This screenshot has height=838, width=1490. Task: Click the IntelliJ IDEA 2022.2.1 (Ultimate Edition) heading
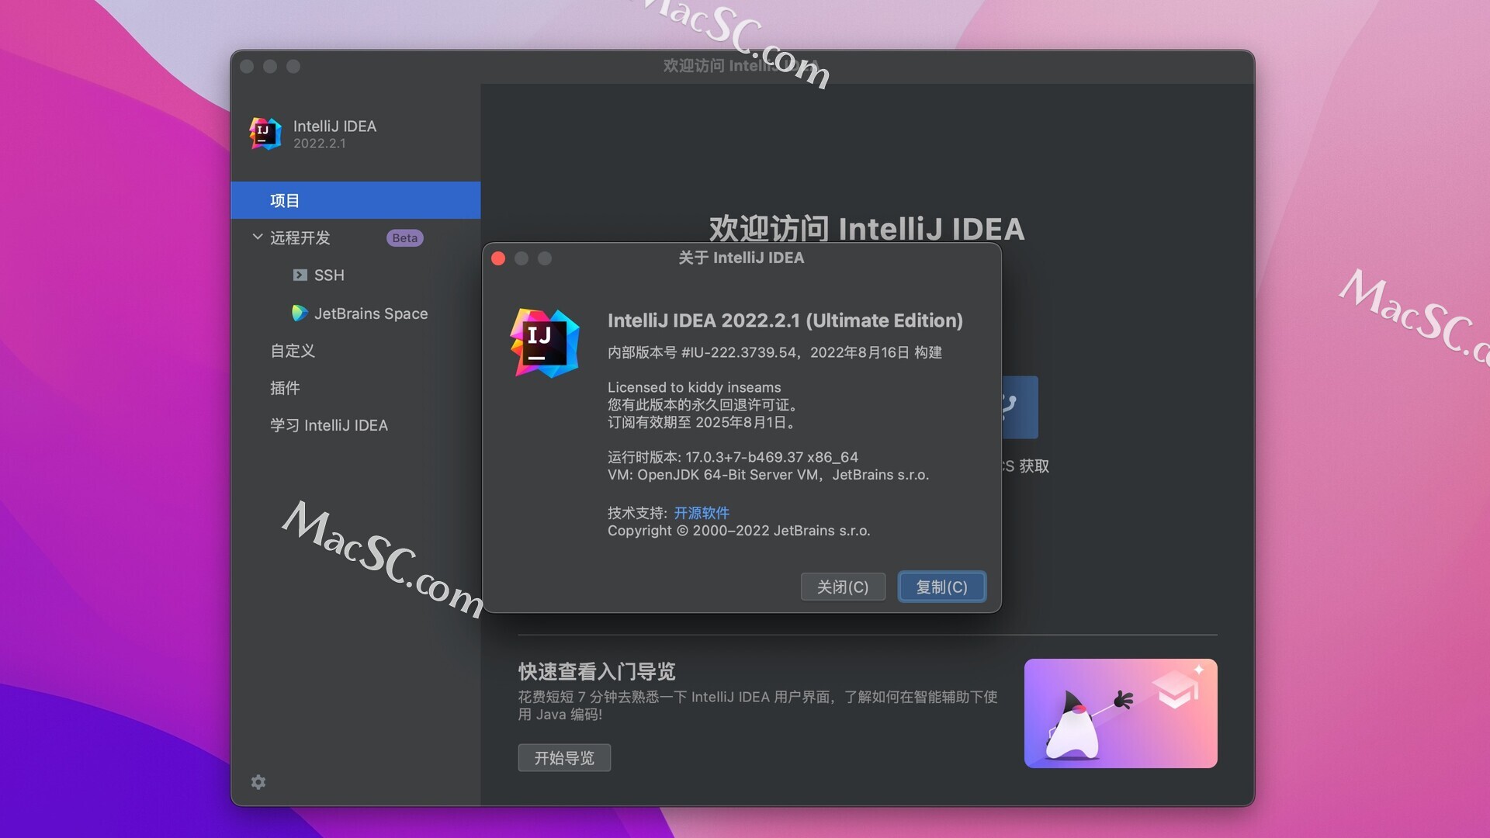click(x=785, y=320)
